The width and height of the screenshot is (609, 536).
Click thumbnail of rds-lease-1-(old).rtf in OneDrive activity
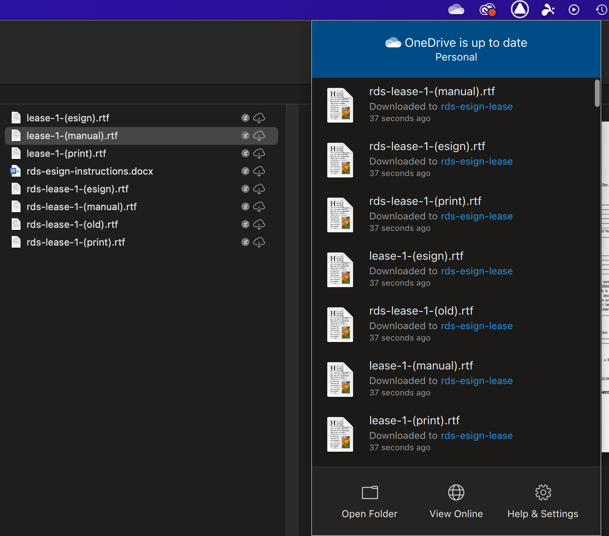pos(340,325)
